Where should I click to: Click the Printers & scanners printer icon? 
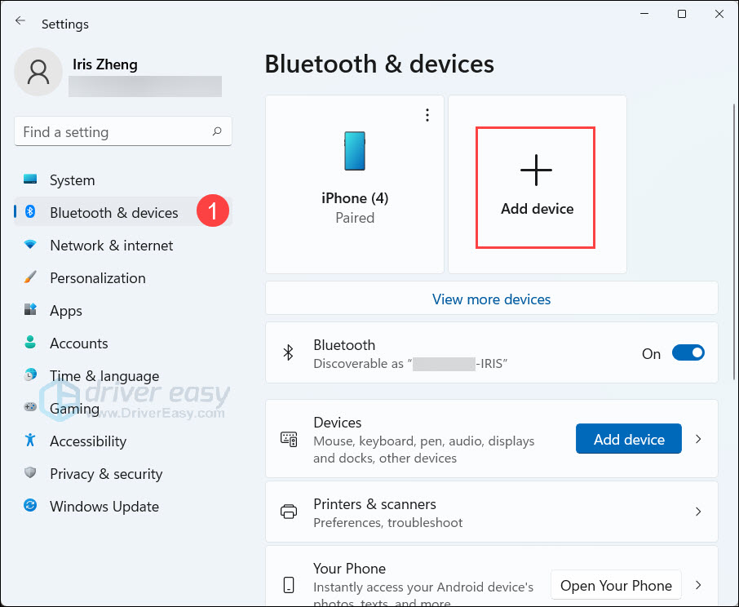coord(289,512)
